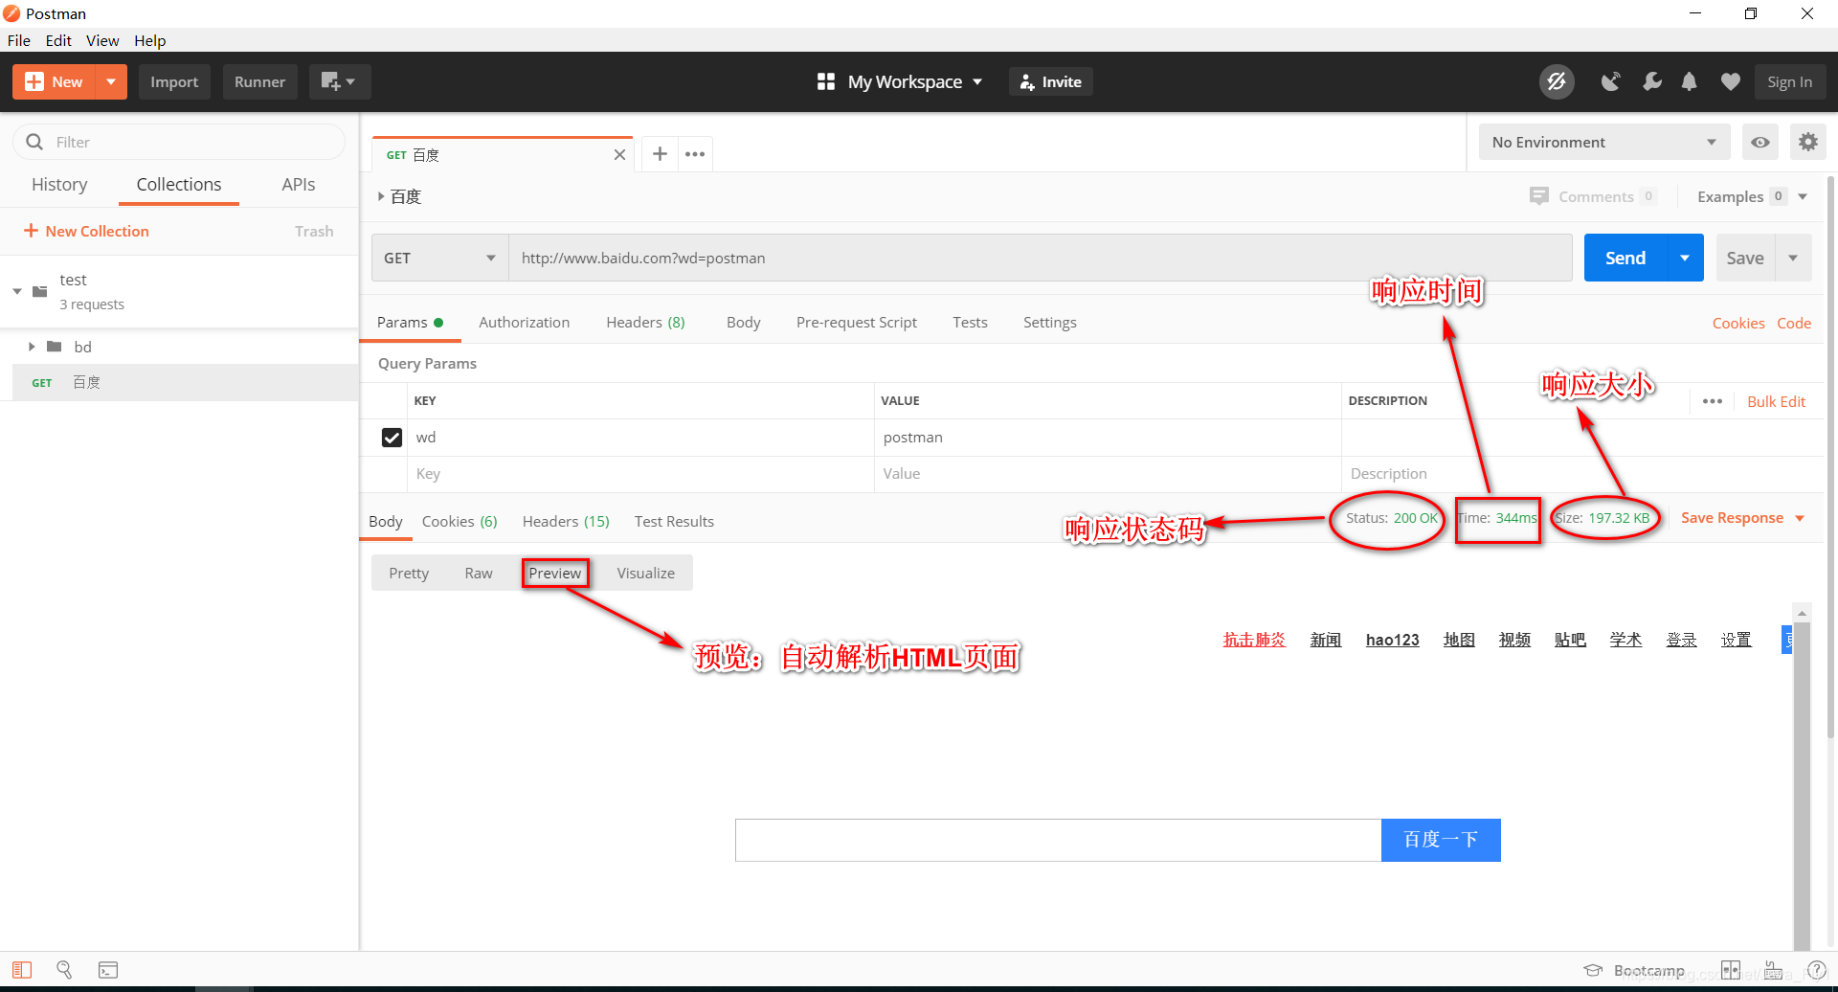The height and width of the screenshot is (992, 1838).
Task: Click the Bulk Edit link
Action: pyautogui.click(x=1776, y=402)
